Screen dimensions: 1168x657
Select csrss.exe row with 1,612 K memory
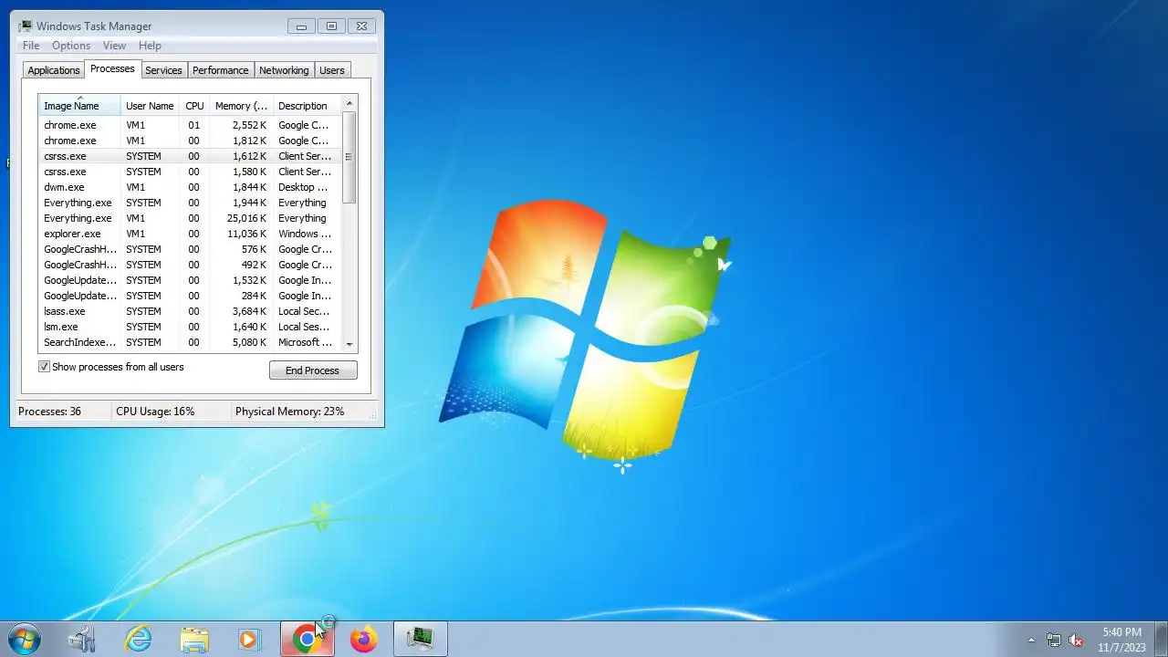pyautogui.click(x=190, y=156)
